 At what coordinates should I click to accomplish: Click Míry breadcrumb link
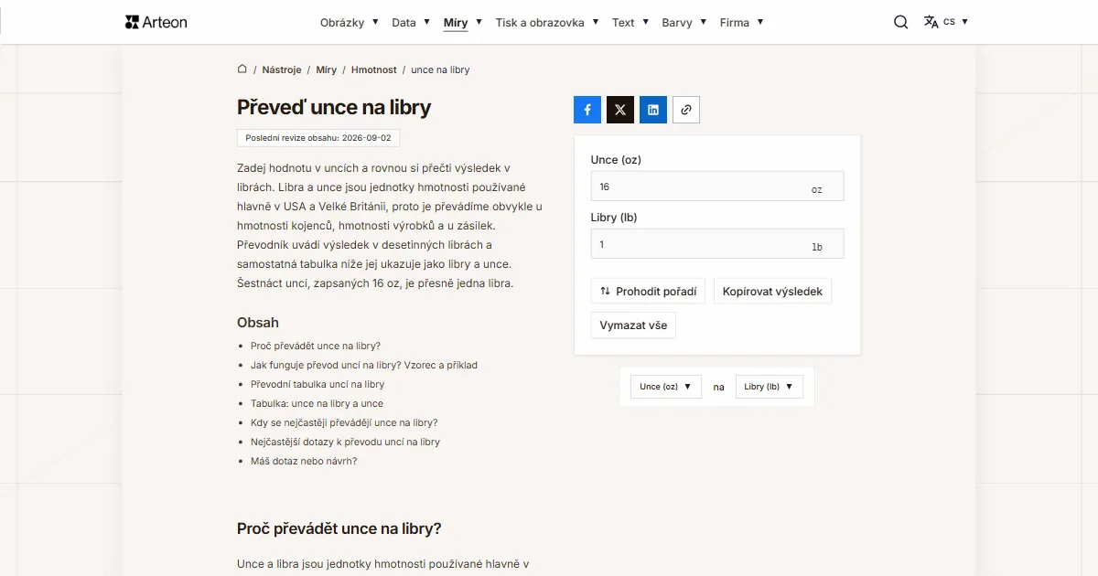[x=327, y=69]
